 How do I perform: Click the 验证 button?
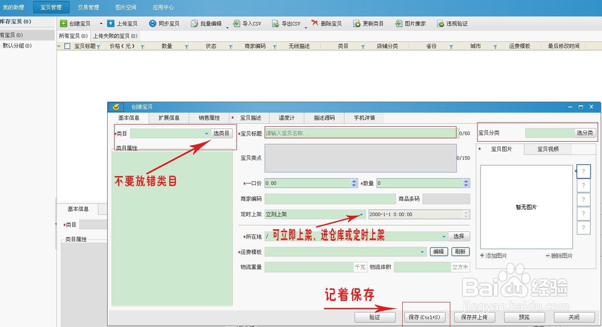pos(374,317)
